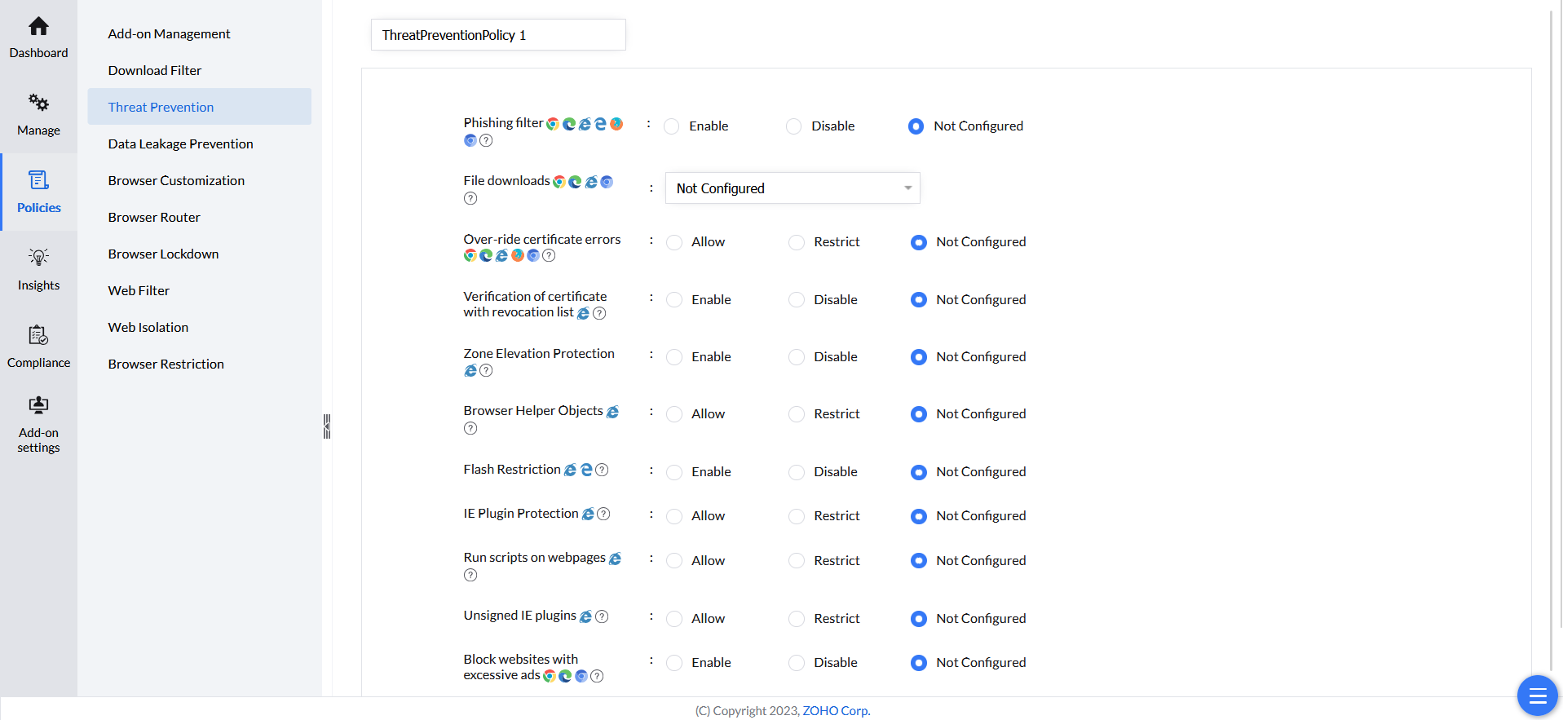Image resolution: width=1563 pixels, height=720 pixels.
Task: Click Firefox icon next to Phishing filter
Action: point(616,124)
